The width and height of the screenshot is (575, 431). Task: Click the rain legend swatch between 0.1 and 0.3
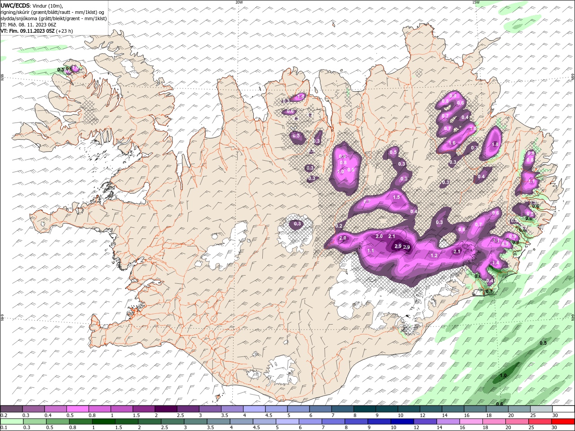12,422
